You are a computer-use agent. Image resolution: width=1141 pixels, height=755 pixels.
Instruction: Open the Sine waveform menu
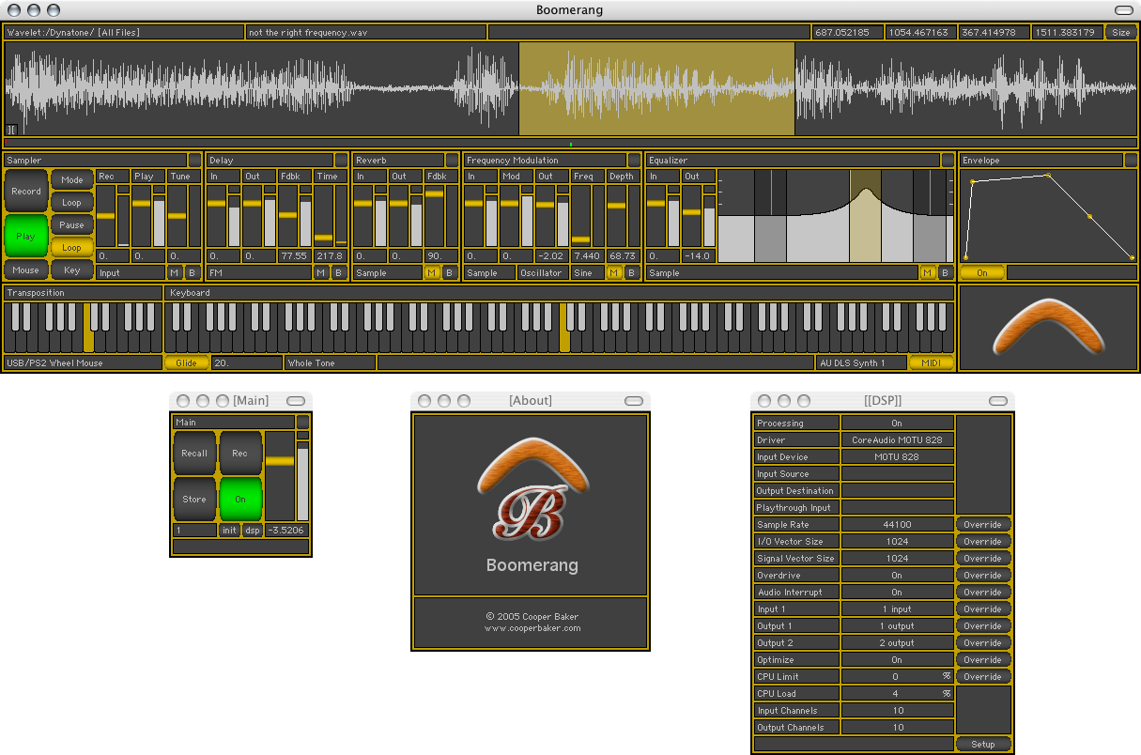(x=587, y=273)
